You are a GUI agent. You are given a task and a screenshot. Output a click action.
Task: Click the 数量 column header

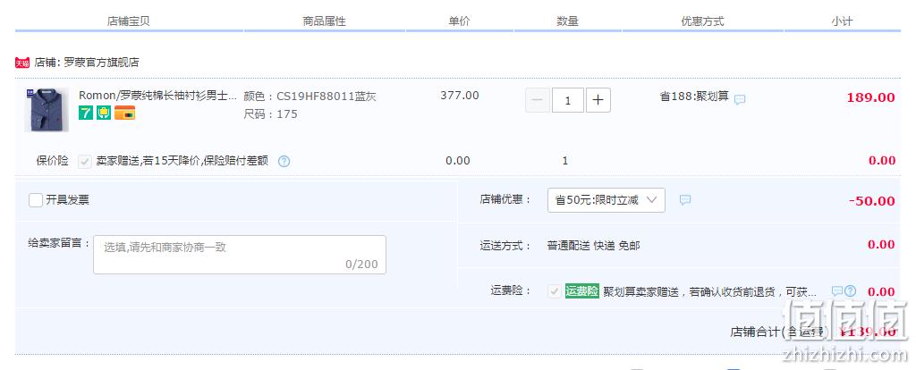[x=567, y=21]
